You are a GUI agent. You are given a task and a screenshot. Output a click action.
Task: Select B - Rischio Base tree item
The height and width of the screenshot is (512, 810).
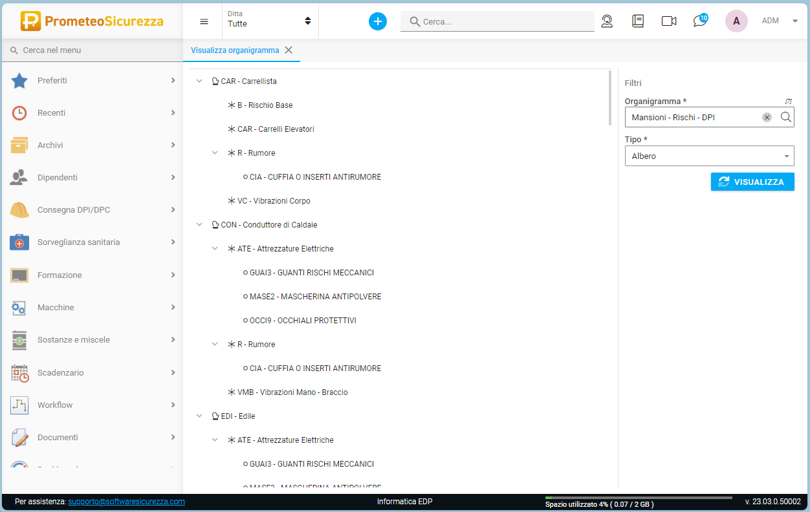260,105
